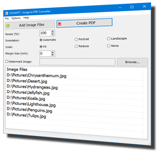
Task: Select the Fit scale option
Action: click(43, 46)
